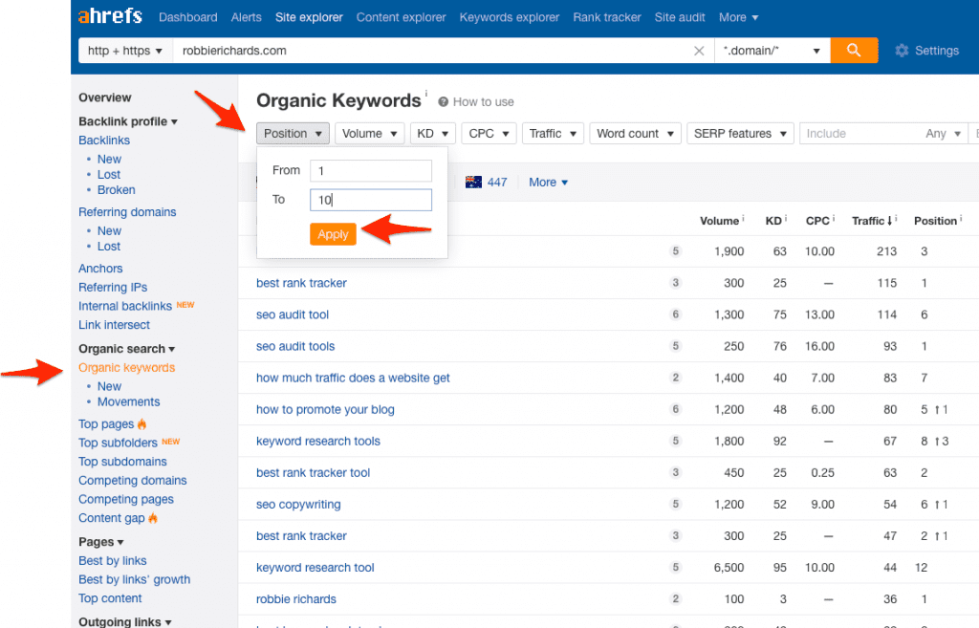
Task: Open Alerts in top navigation
Action: tap(246, 17)
